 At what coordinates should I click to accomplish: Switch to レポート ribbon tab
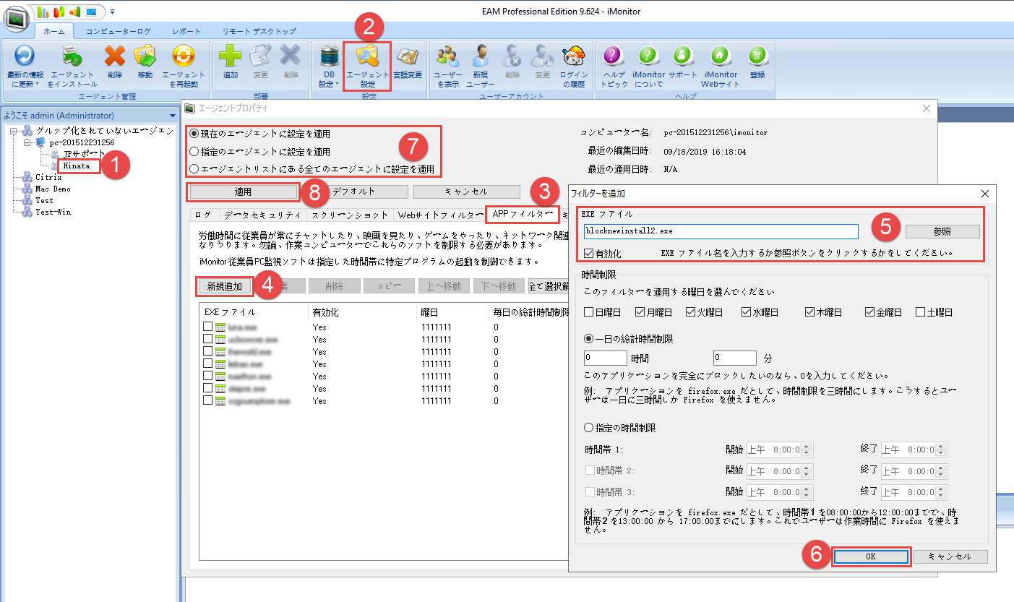[x=186, y=31]
